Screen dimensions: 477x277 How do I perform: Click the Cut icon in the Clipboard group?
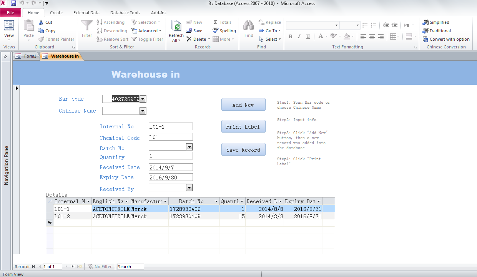tap(41, 22)
